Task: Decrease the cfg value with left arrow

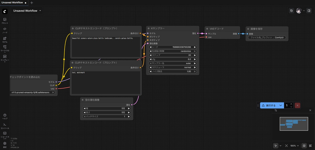Action: [x=150, y=59]
